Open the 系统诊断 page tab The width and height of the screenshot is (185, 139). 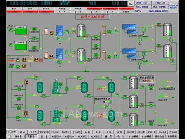[172, 136]
